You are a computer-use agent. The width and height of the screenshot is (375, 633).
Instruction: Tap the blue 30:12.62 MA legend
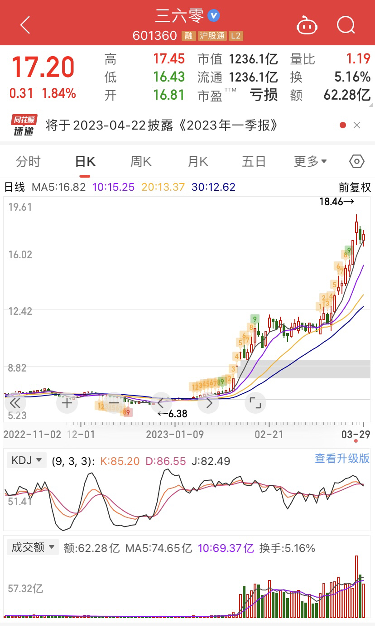tap(213, 187)
